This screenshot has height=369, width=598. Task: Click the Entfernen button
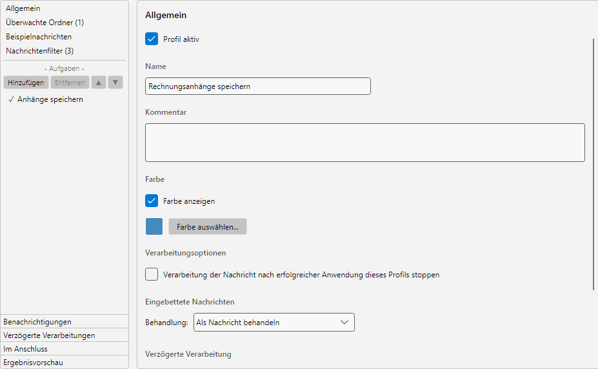tap(70, 83)
